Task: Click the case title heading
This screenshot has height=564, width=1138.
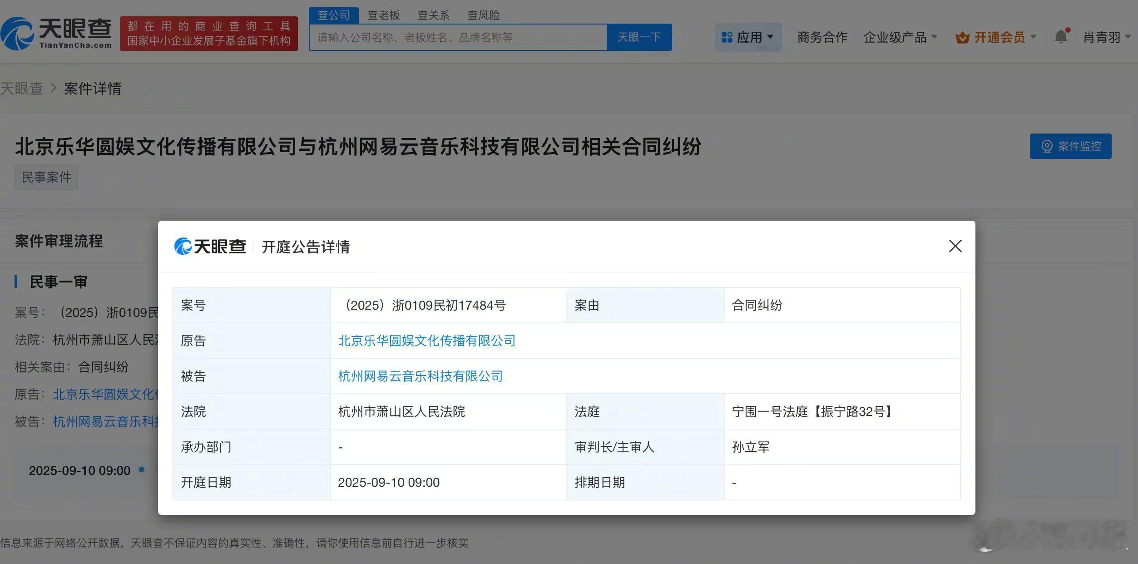Action: pyautogui.click(x=358, y=147)
